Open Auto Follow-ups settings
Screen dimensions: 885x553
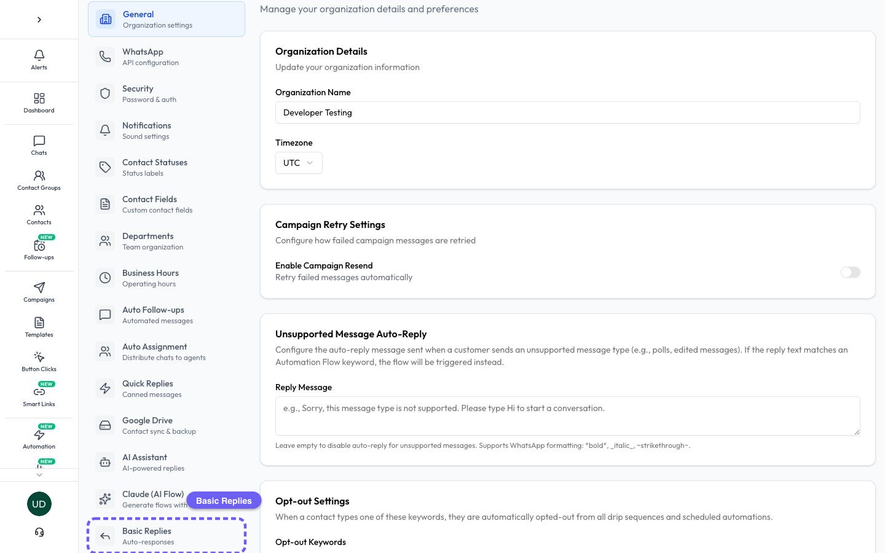click(167, 315)
